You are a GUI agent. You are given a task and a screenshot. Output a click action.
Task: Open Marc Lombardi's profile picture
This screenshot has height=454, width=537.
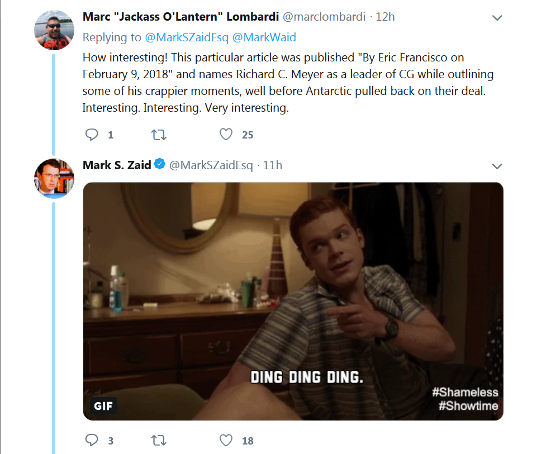[54, 30]
